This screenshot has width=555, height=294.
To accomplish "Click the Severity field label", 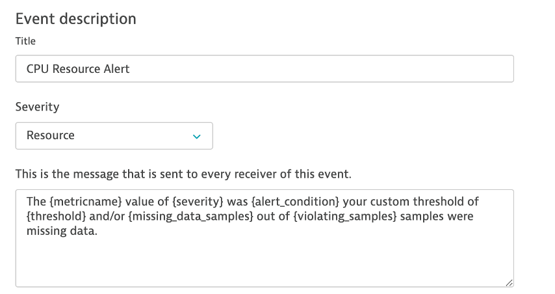I will pyautogui.click(x=37, y=105).
